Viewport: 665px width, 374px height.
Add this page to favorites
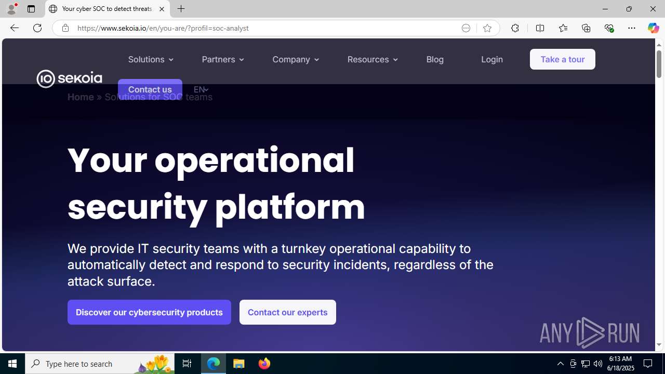(x=487, y=28)
